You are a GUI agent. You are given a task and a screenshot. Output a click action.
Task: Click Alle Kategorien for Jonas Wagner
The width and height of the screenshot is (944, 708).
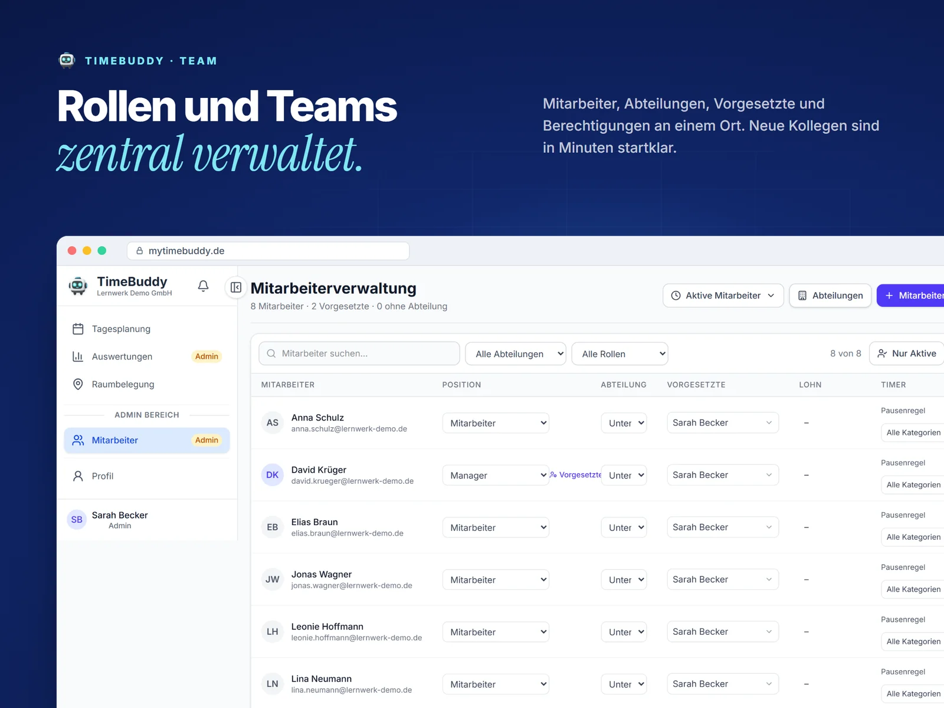point(913,589)
